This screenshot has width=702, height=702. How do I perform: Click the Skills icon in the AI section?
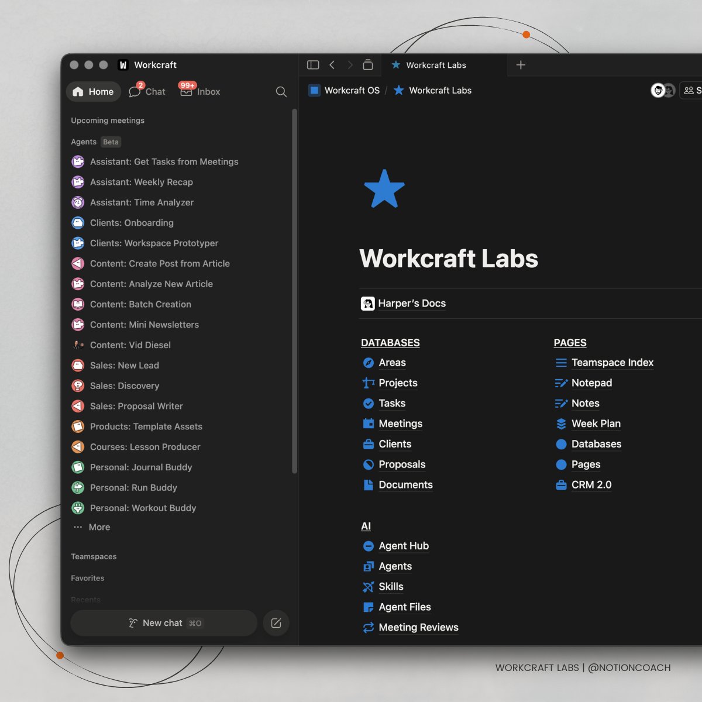pyautogui.click(x=369, y=587)
